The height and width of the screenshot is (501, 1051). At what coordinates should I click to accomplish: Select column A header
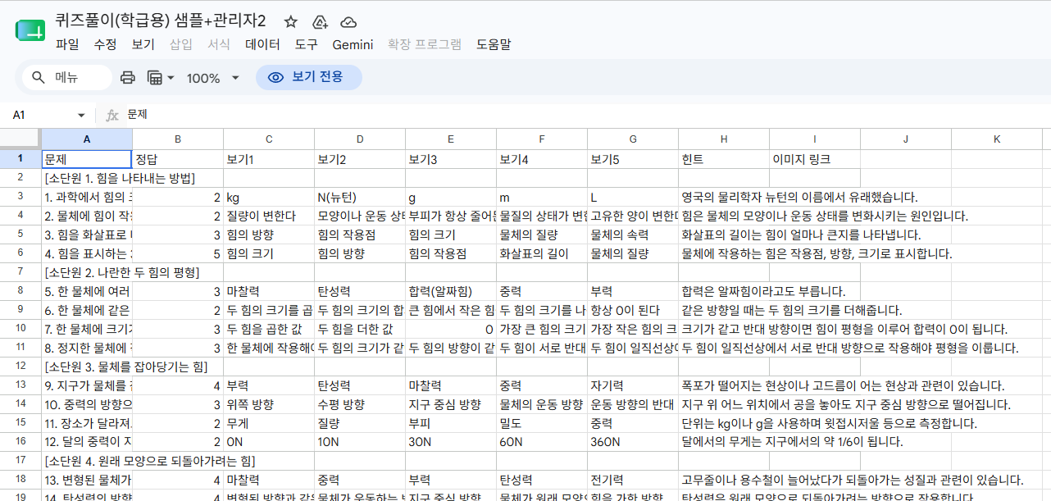click(87, 139)
